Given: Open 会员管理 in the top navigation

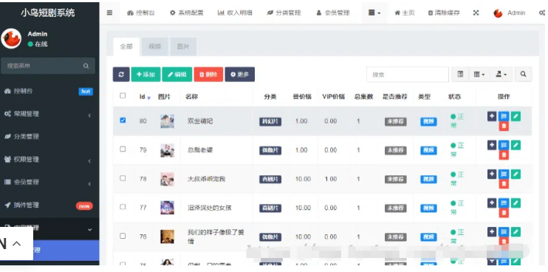Looking at the screenshot, I should pos(332,13).
